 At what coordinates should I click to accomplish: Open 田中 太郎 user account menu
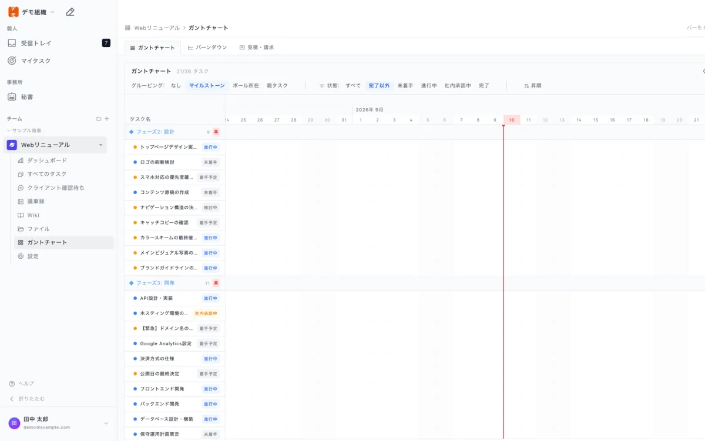point(59,423)
